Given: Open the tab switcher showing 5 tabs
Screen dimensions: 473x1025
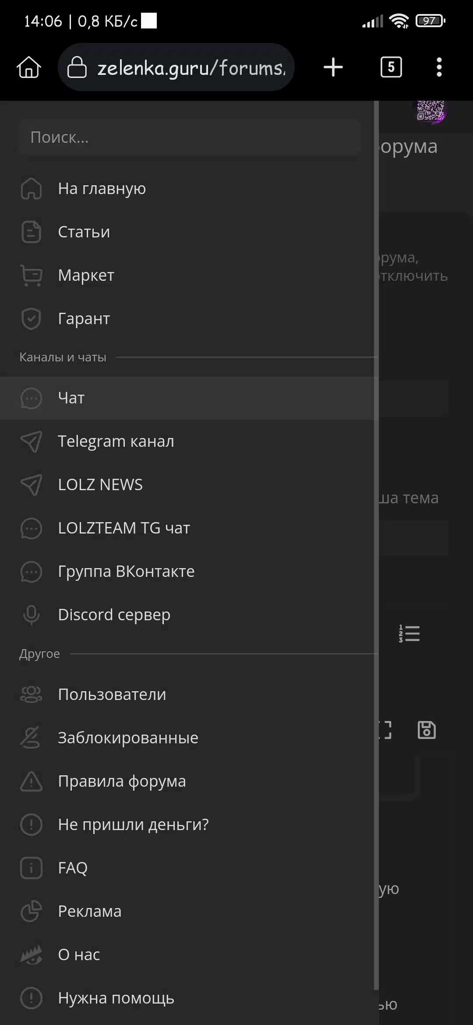Looking at the screenshot, I should 391,67.
